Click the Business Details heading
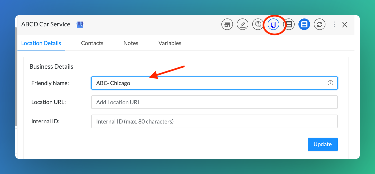 pos(51,67)
